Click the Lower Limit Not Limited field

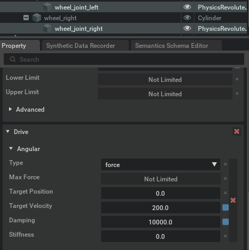[x=165, y=79]
